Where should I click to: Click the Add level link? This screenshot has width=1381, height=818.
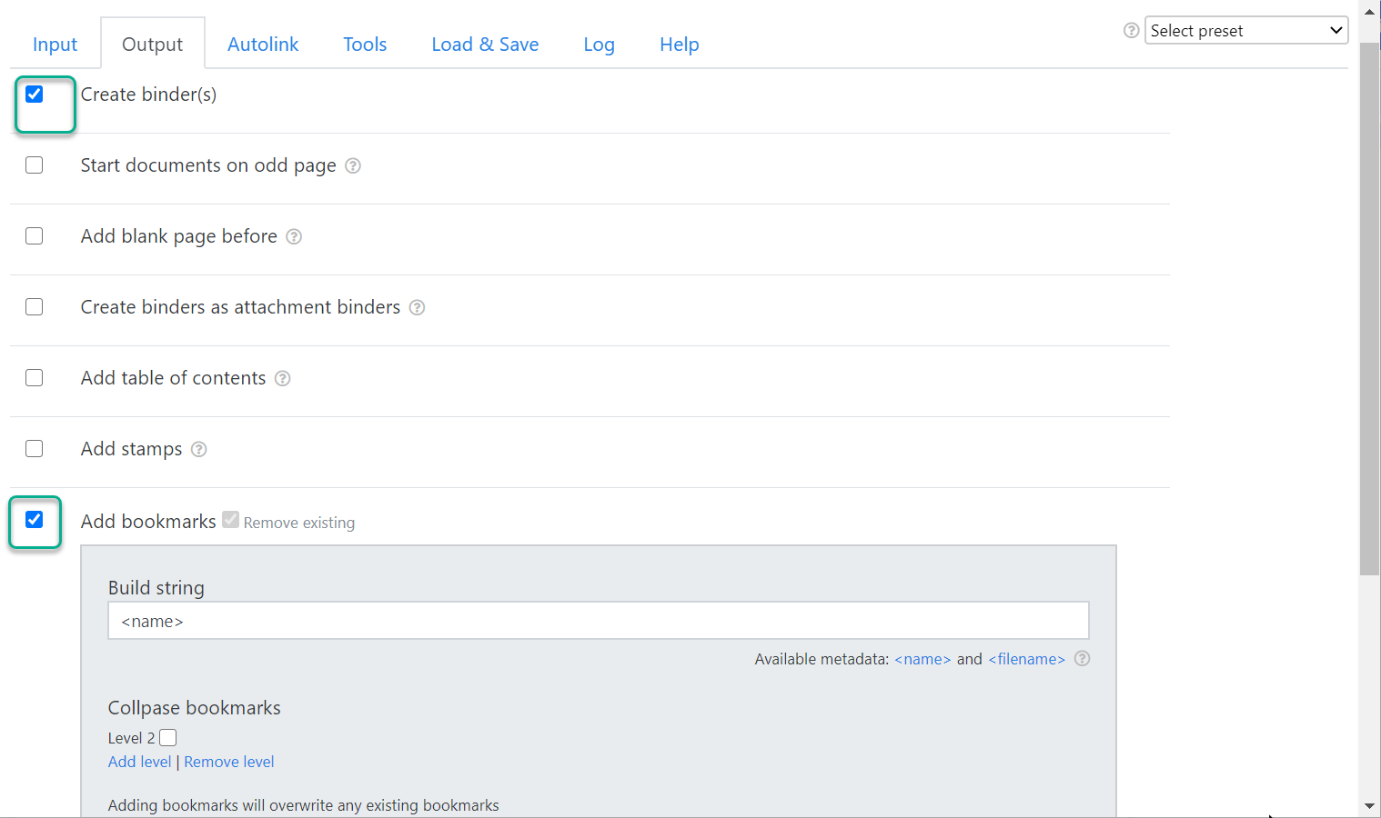coord(139,762)
